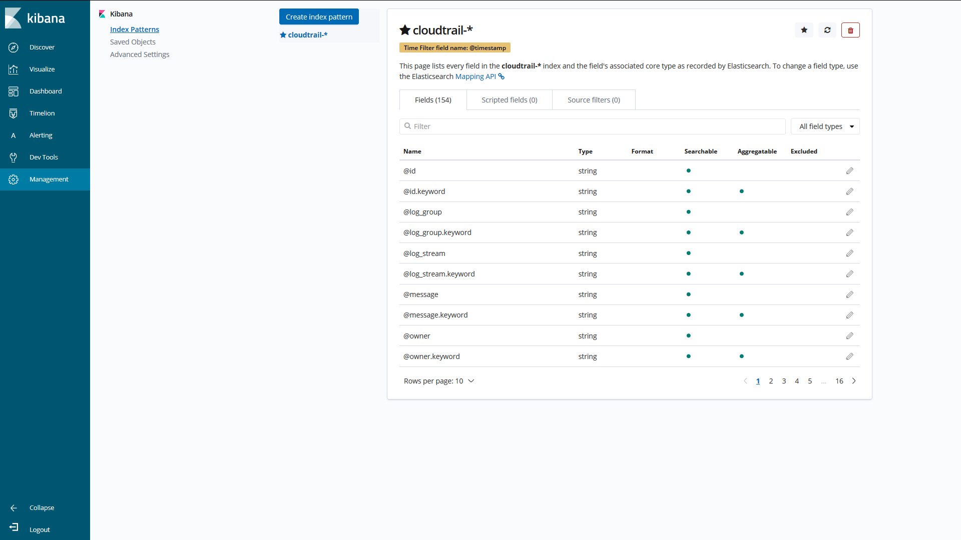Switch to the Source filters tab
The height and width of the screenshot is (540, 961).
593,99
